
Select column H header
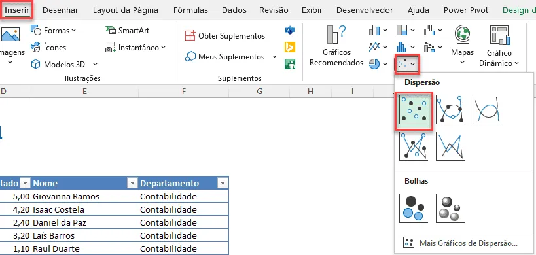tap(310, 91)
